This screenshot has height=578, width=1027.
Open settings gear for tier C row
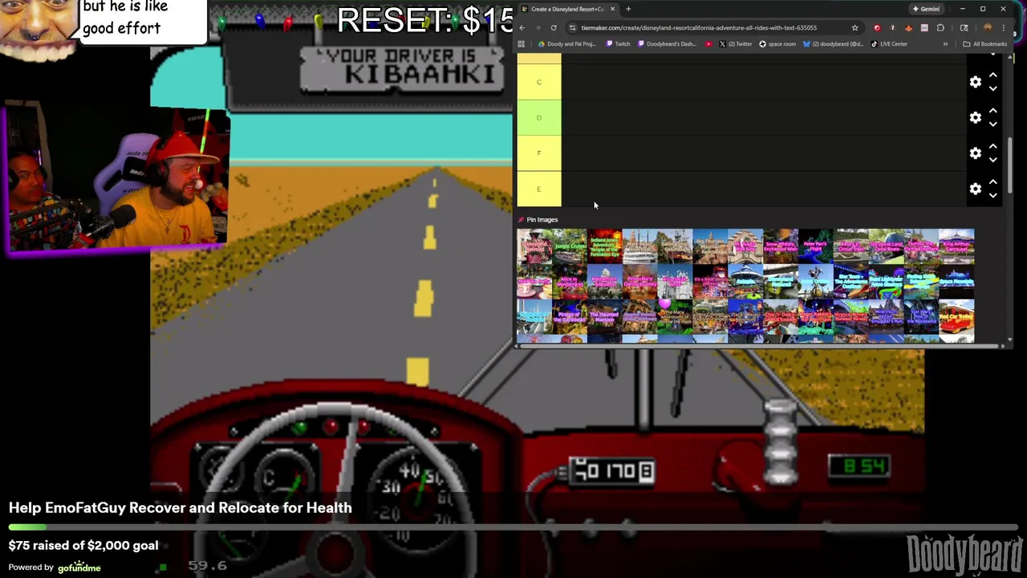[x=975, y=82]
